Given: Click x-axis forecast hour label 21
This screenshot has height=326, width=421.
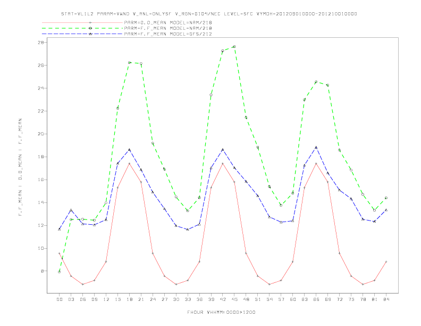Looking at the screenshot, I should tap(141, 299).
